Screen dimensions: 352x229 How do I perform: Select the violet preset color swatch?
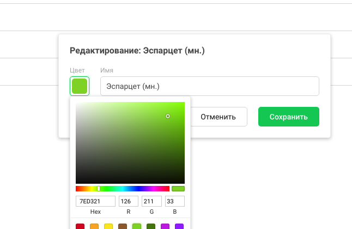tap(179, 226)
